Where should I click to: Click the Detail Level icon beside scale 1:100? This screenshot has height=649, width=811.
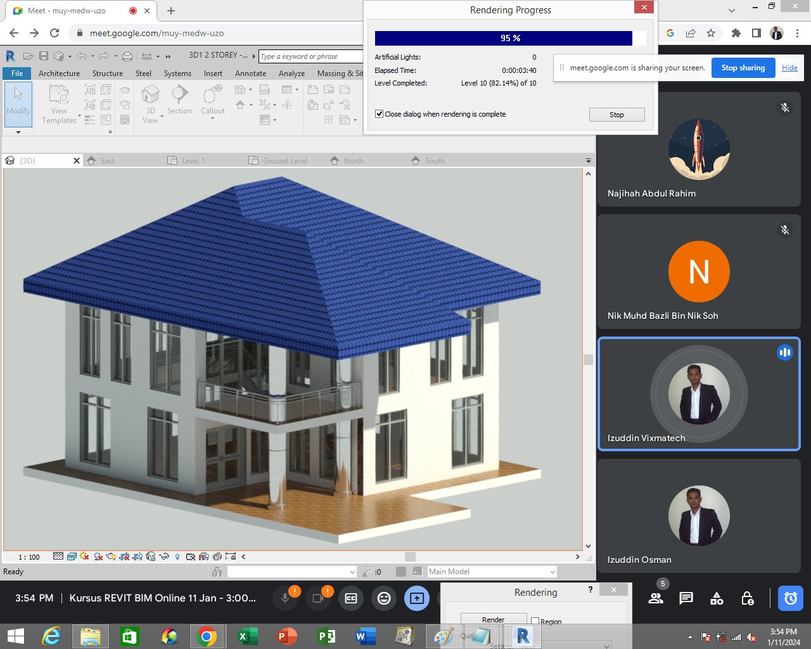click(x=58, y=556)
